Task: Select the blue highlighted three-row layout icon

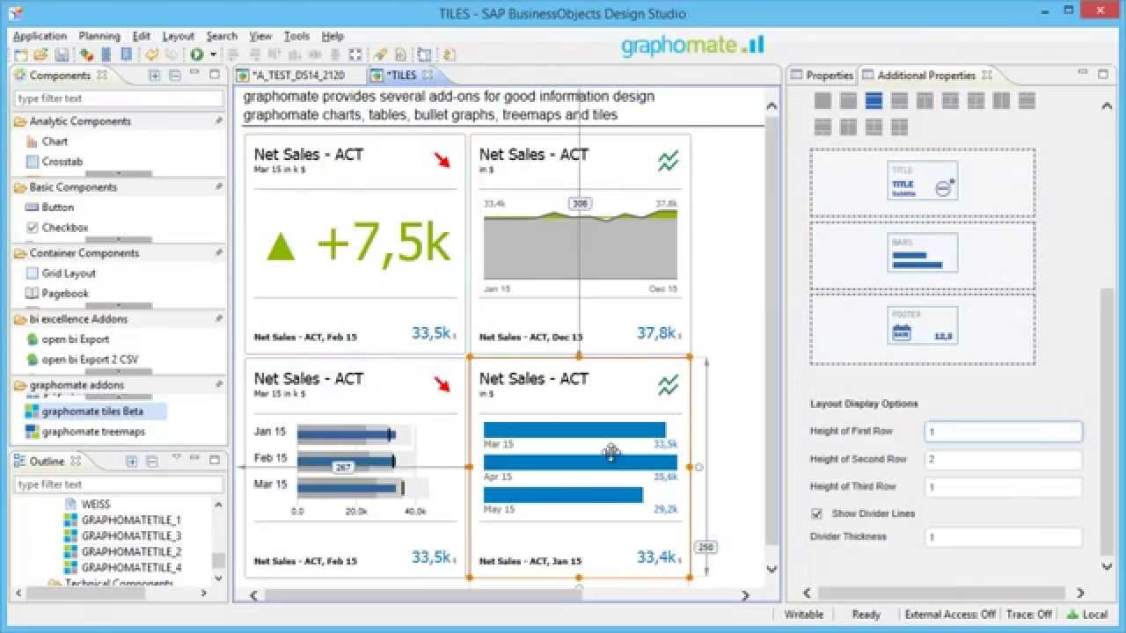Action: tap(874, 101)
